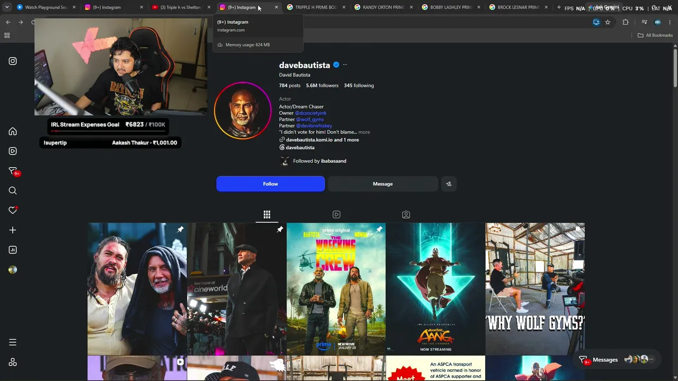Open notifications heart icon in sidebar
The height and width of the screenshot is (381, 678).
coord(13,210)
